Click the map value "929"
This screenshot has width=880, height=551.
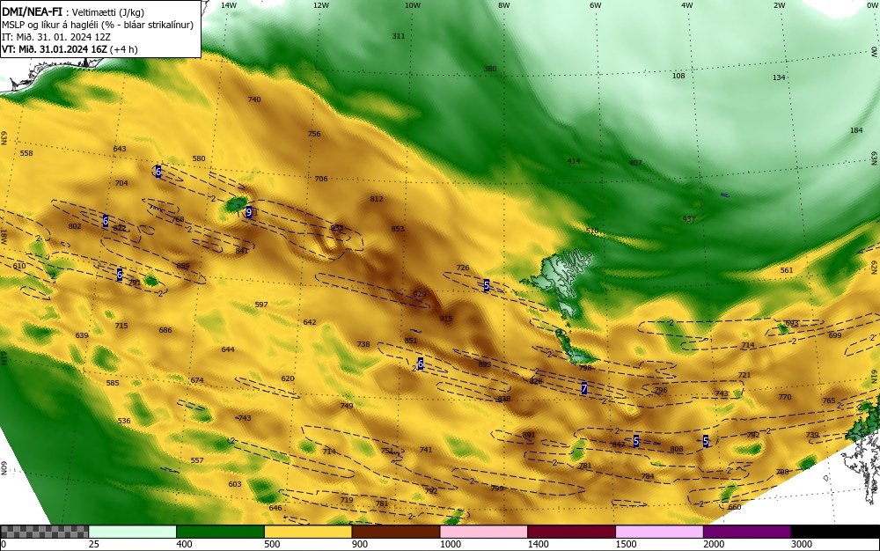point(419,294)
